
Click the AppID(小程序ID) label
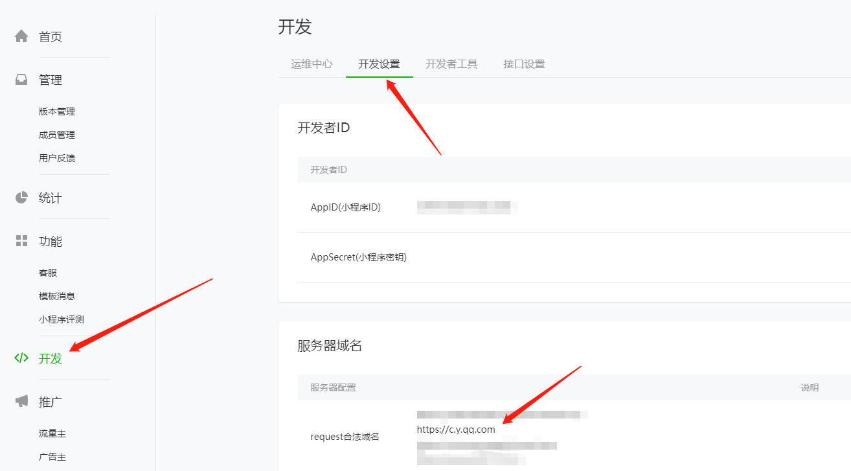click(346, 207)
